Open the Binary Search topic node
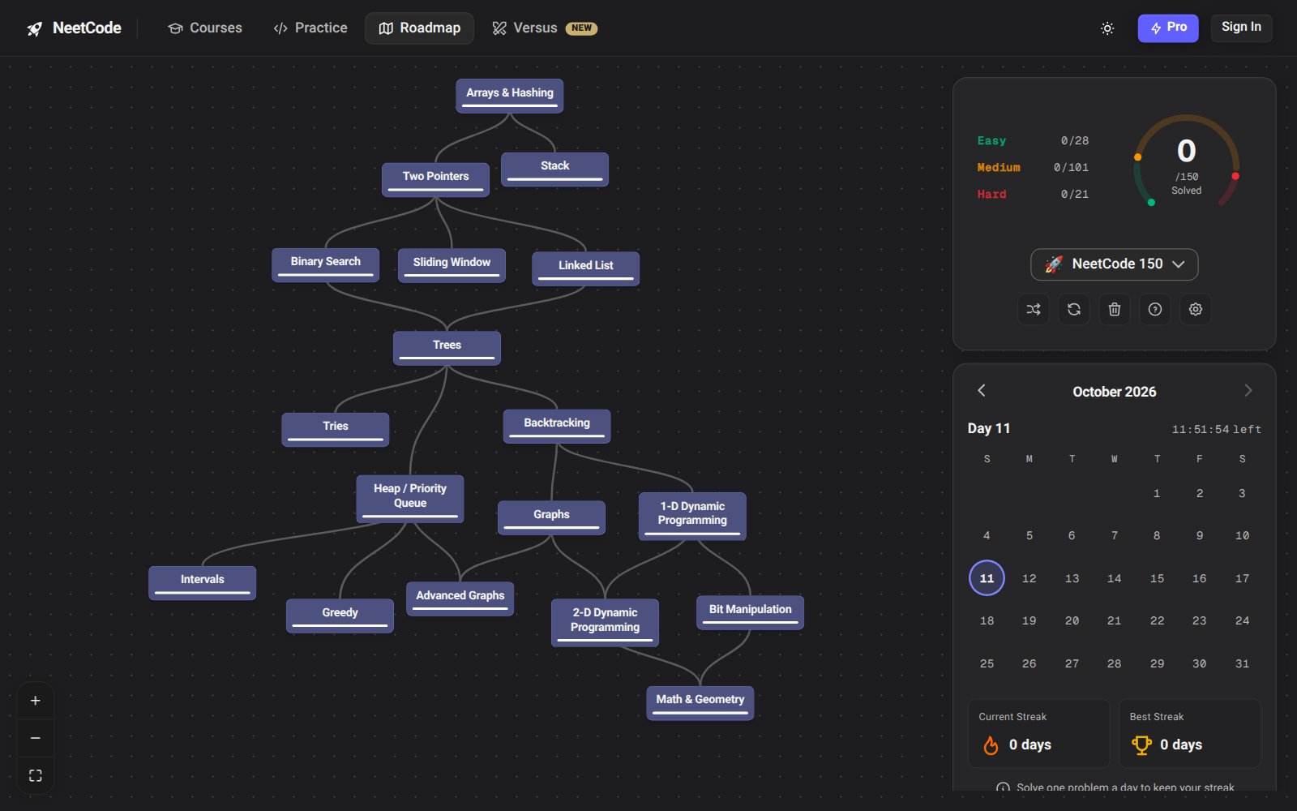This screenshot has width=1297, height=811. pos(326,264)
